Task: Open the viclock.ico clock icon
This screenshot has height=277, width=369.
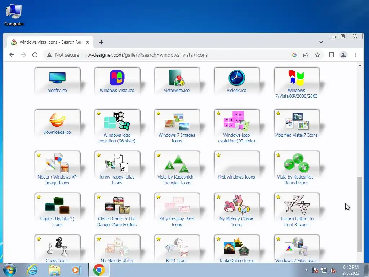Action: (x=236, y=78)
